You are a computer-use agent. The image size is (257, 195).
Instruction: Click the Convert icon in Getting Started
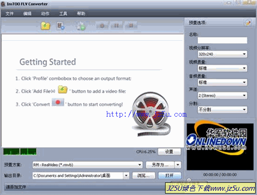58,102
